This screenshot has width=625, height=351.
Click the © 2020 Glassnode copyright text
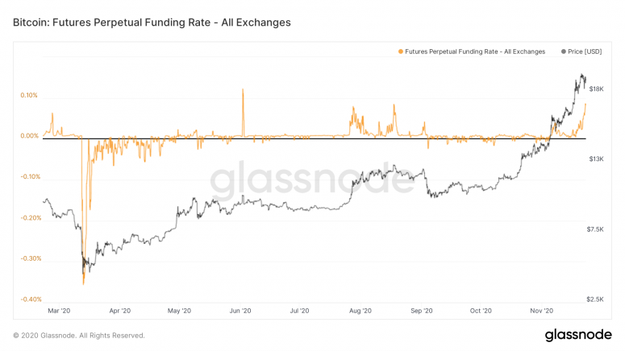[x=79, y=336]
